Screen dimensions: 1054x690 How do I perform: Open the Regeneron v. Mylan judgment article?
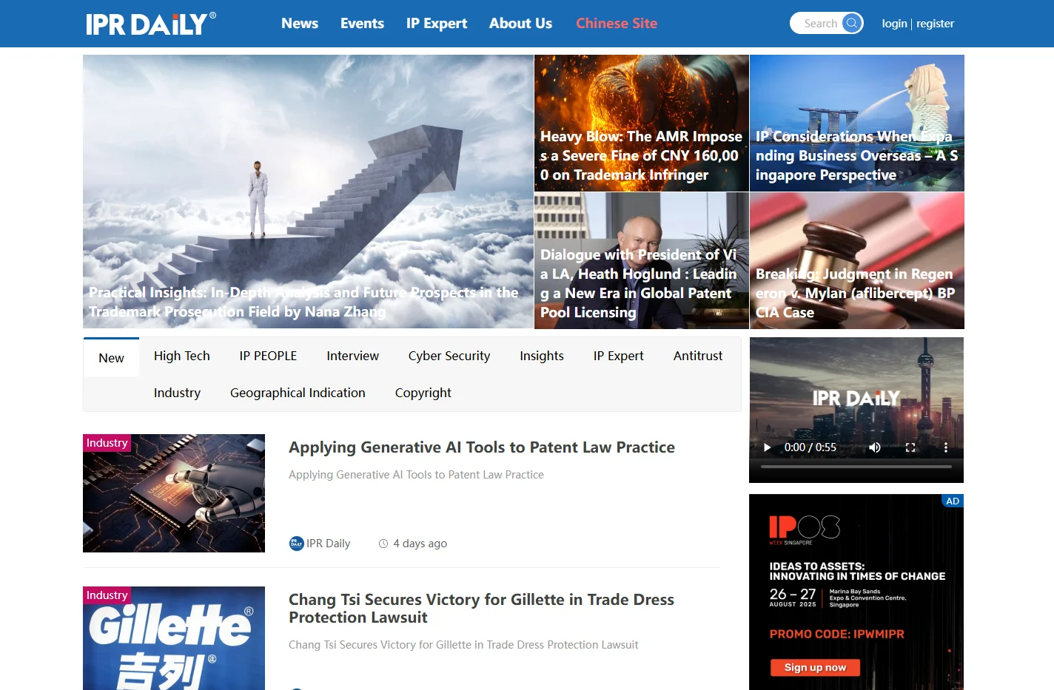(x=857, y=260)
